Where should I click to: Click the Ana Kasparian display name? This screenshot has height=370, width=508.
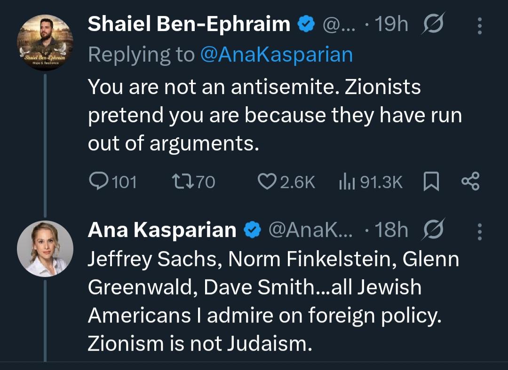[x=162, y=230]
